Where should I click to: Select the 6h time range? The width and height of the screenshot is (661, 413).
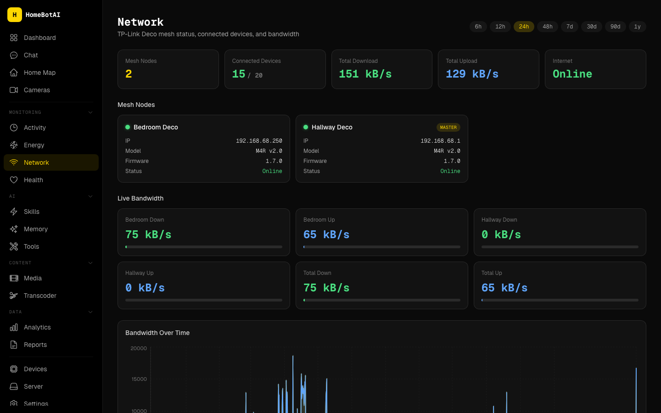point(478,27)
